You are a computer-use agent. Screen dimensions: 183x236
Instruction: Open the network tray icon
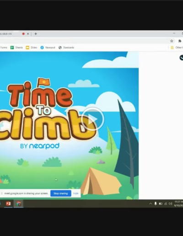tap(166, 204)
